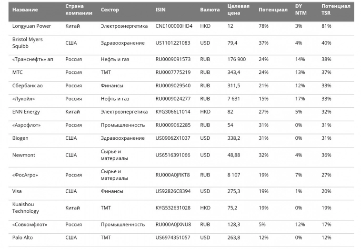The image size is (361, 249).
Task: Click the "DY NTM" column header
Action: click(300, 10)
